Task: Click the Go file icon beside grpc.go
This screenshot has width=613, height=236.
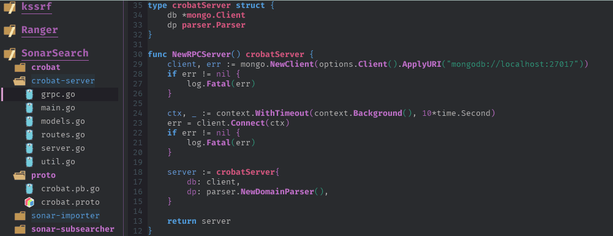Action: 29,94
